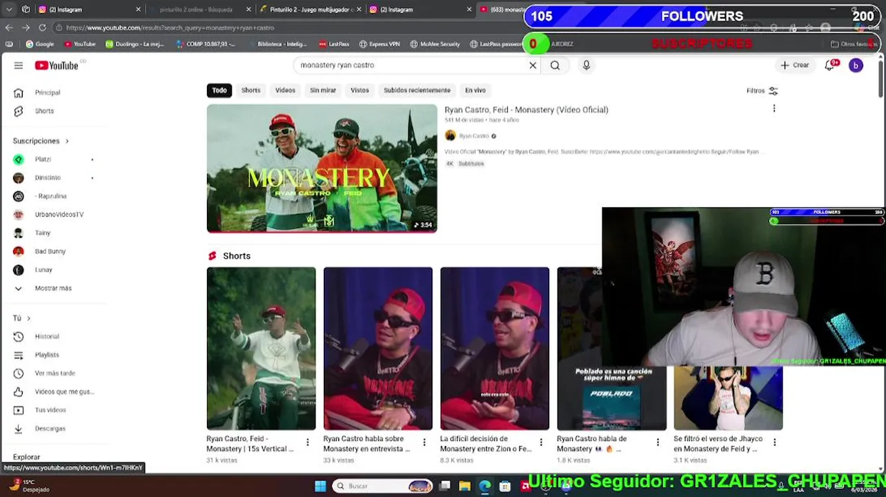
Task: Open the 15s Vertical short thumbnail
Action: coord(261,349)
